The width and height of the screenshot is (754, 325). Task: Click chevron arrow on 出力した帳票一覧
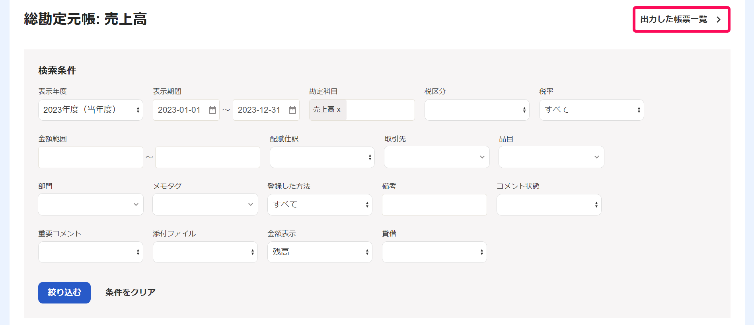(718, 20)
